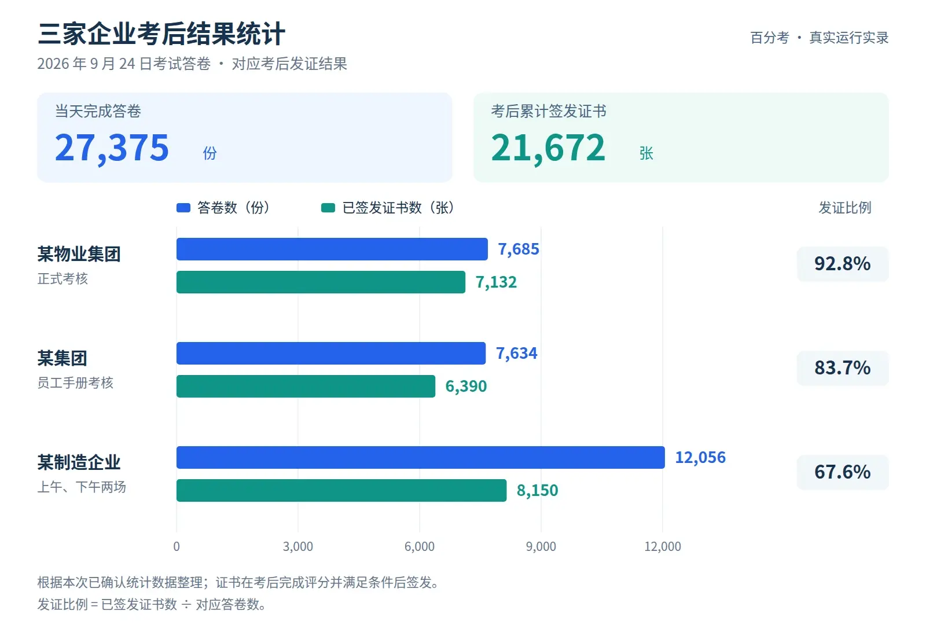Image resolution: width=926 pixels, height=625 pixels.
Task: Click the subtitle starting with 2026 年 9 月 24 日
Action: click(x=192, y=64)
